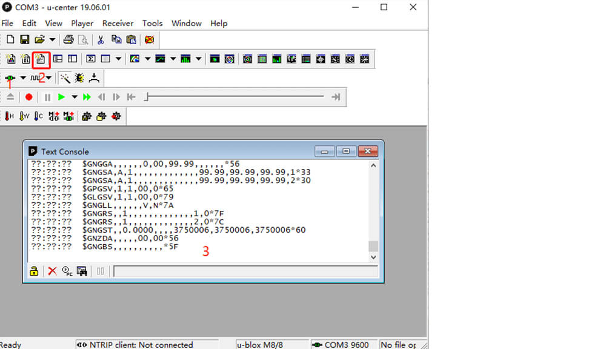The width and height of the screenshot is (606, 349).
Task: Toggle the console scroll lock padlock
Action: [x=35, y=271]
